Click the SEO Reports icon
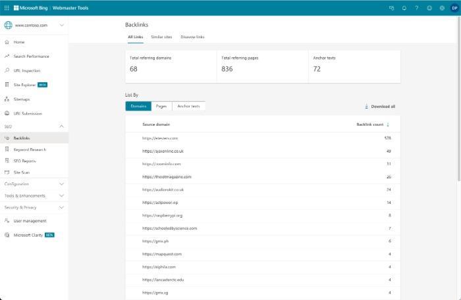The width and height of the screenshot is (461, 300). pos(7,161)
